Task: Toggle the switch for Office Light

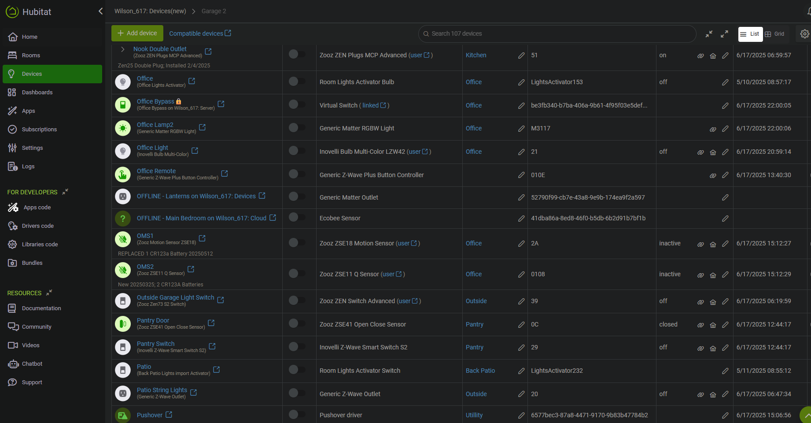Action: (x=297, y=151)
